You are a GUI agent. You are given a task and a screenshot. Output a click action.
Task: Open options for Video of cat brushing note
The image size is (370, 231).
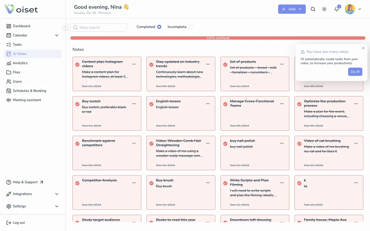[356, 143]
